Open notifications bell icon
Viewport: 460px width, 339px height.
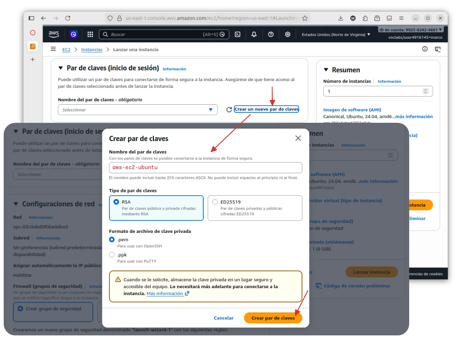click(254, 34)
